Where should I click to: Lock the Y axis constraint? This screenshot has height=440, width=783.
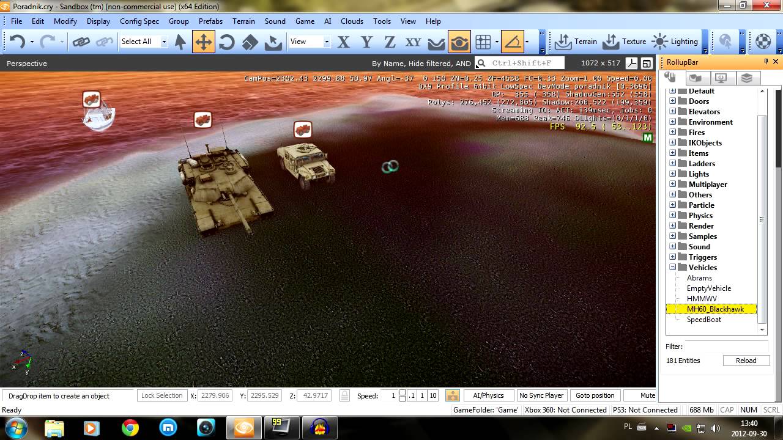click(x=366, y=42)
